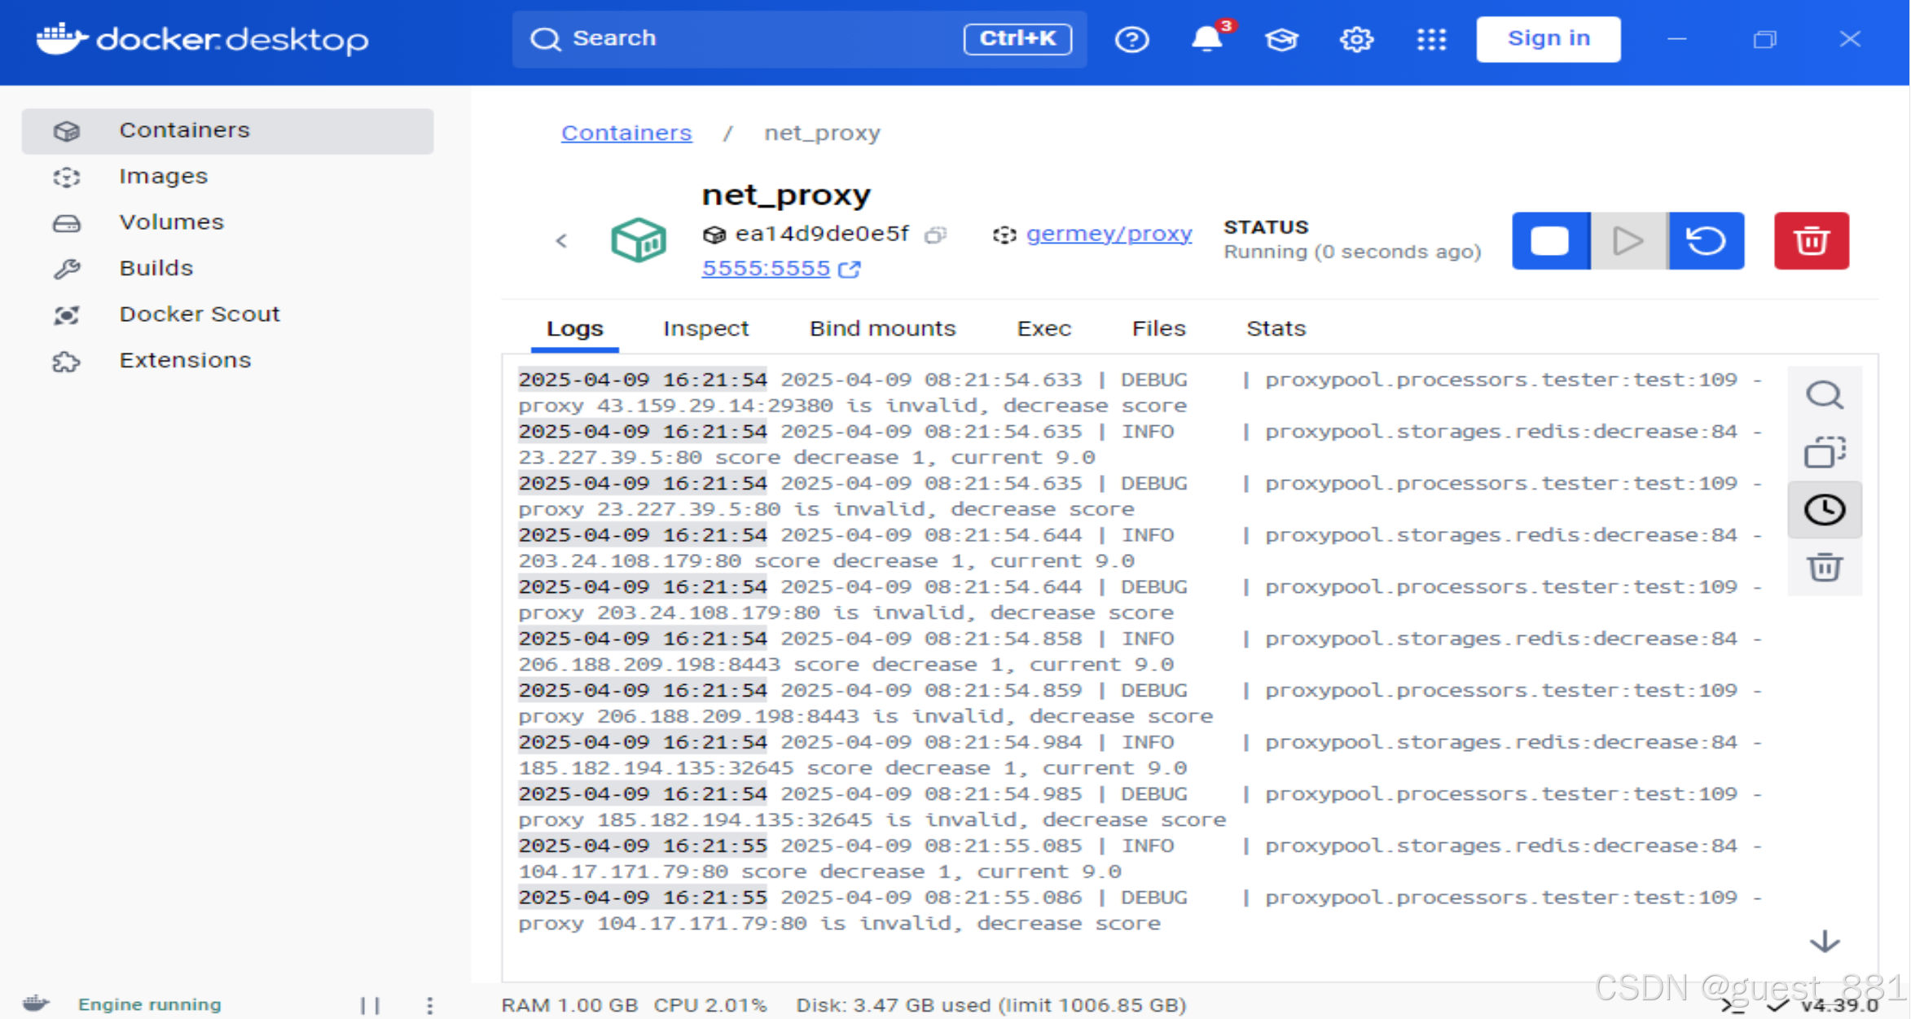This screenshot has height=1019, width=1911.
Task: Open log search magnifier icon
Action: [1824, 396]
